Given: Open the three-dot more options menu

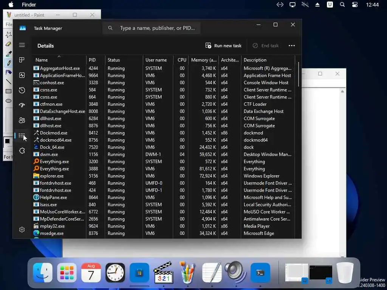Looking at the screenshot, I should pyautogui.click(x=292, y=46).
